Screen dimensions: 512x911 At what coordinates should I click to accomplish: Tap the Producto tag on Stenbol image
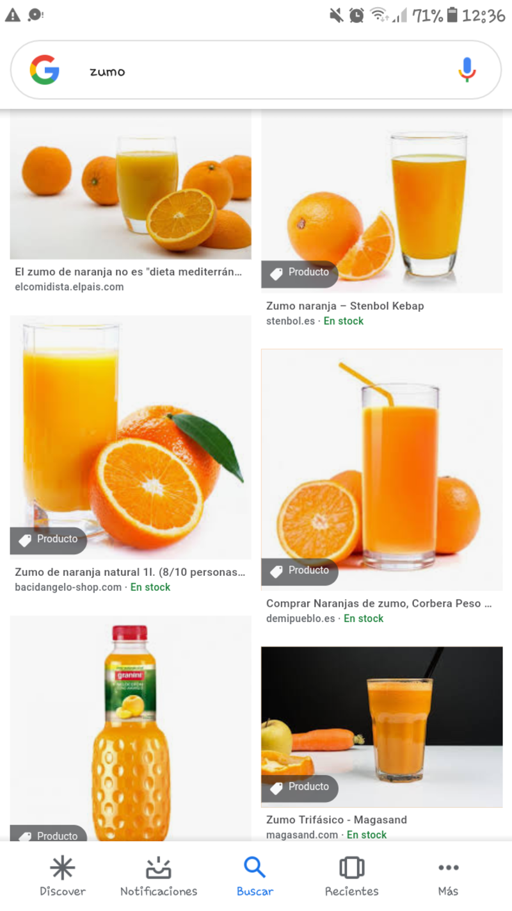[x=300, y=273]
